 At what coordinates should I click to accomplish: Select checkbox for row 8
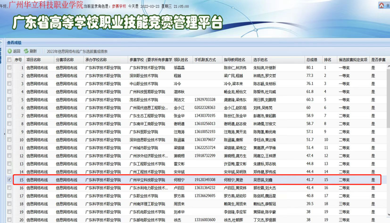click(10, 124)
